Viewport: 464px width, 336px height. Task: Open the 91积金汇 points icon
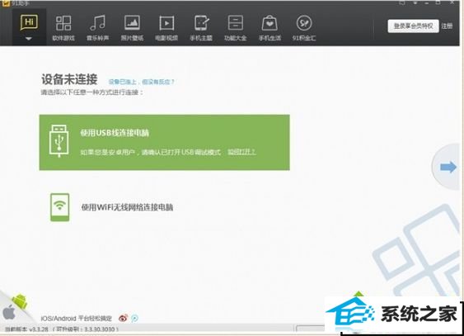tap(304, 28)
